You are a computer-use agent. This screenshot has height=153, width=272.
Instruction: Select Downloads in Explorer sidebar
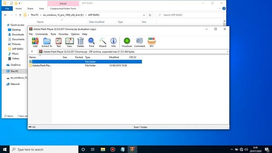pos(16,34)
